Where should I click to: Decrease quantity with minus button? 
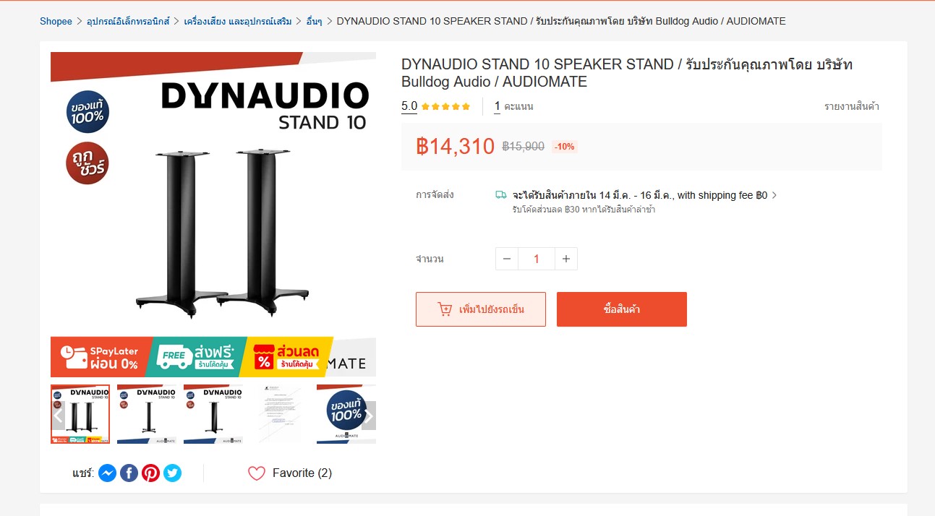coord(507,259)
